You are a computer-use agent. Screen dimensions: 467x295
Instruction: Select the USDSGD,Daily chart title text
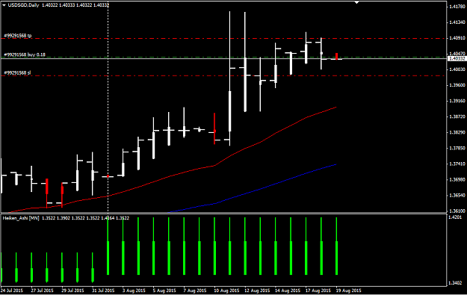tap(23, 5)
